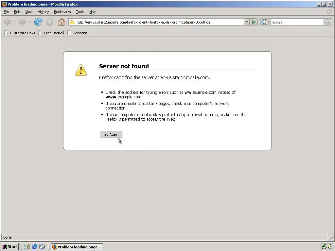
Task: Open the Back history dropdown arrow
Action: coord(15,22)
